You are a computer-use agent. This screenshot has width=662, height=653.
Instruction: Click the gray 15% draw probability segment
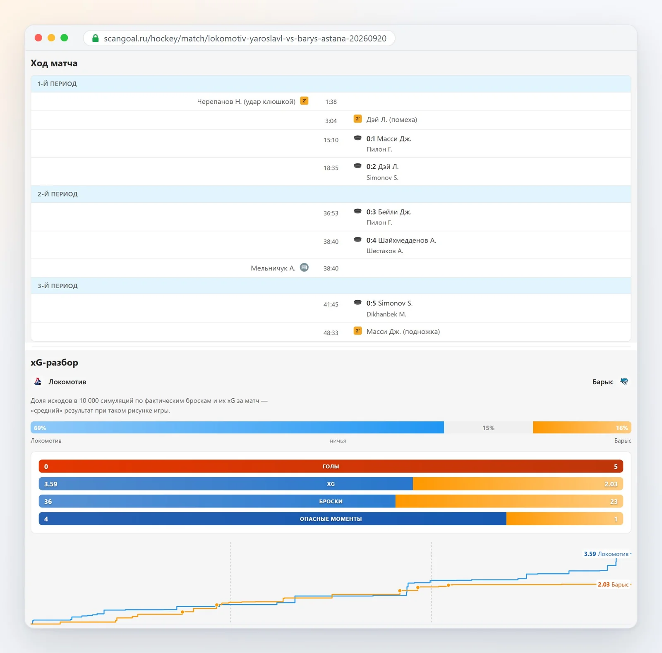click(x=489, y=428)
